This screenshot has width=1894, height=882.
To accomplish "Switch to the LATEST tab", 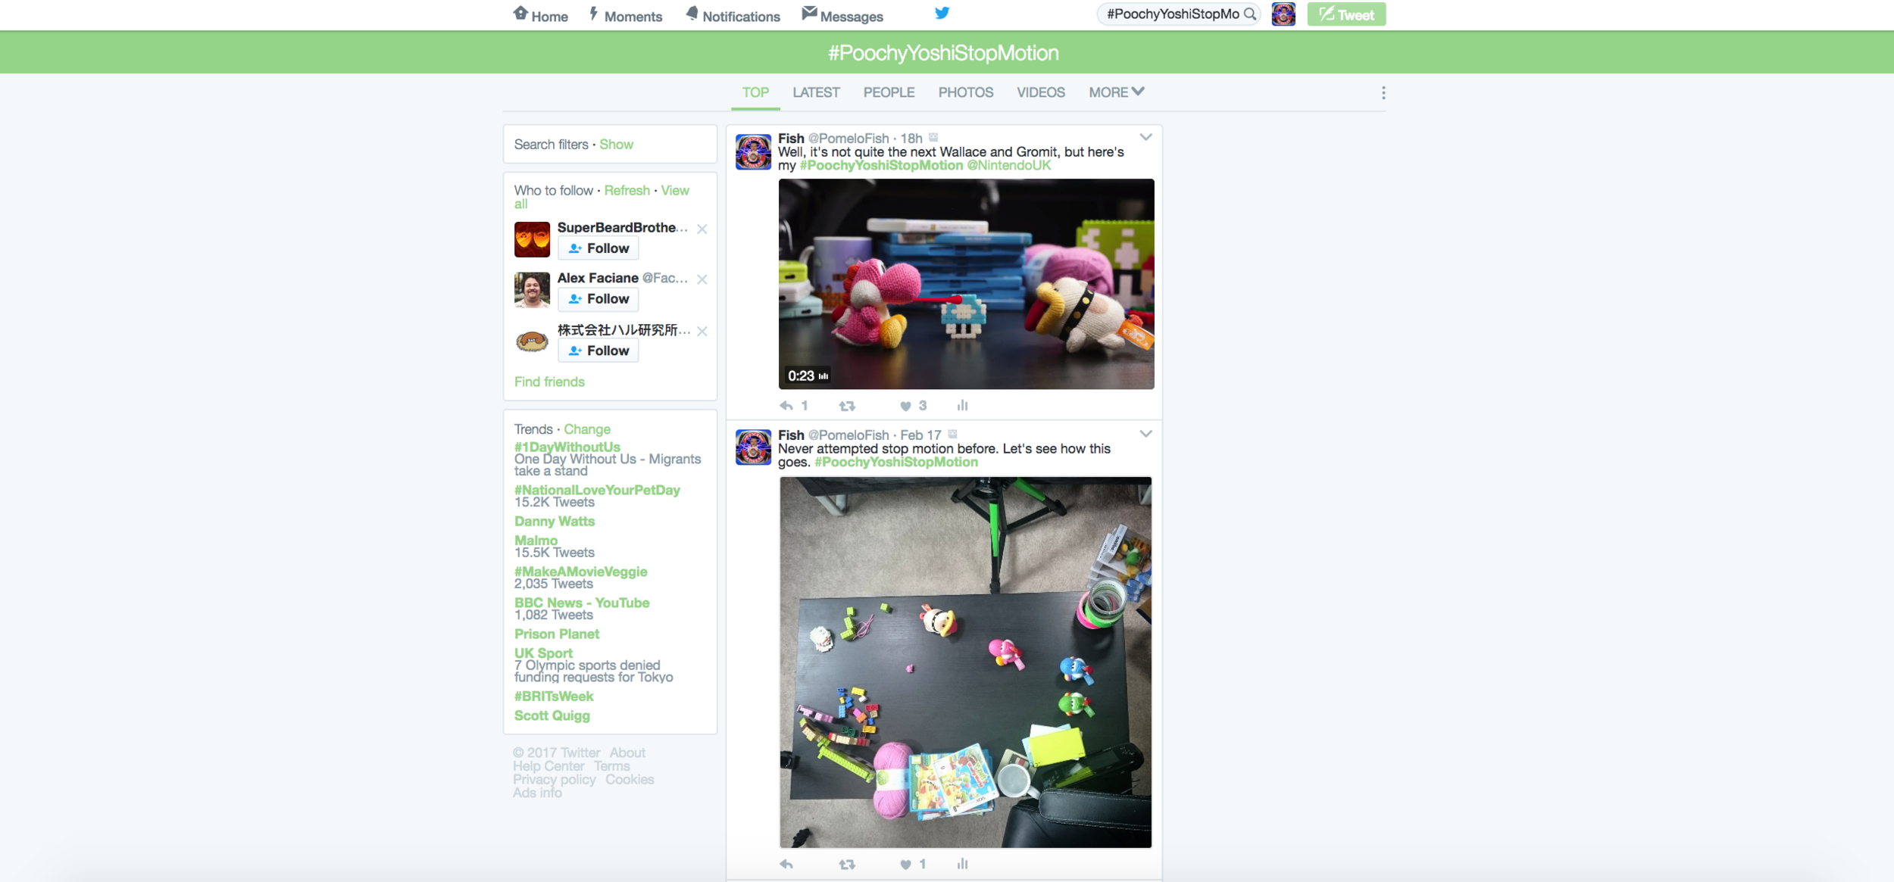I will click(816, 92).
